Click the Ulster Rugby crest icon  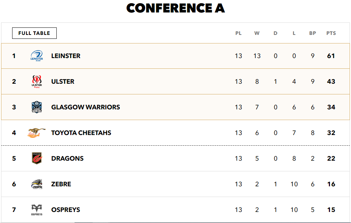(x=37, y=82)
